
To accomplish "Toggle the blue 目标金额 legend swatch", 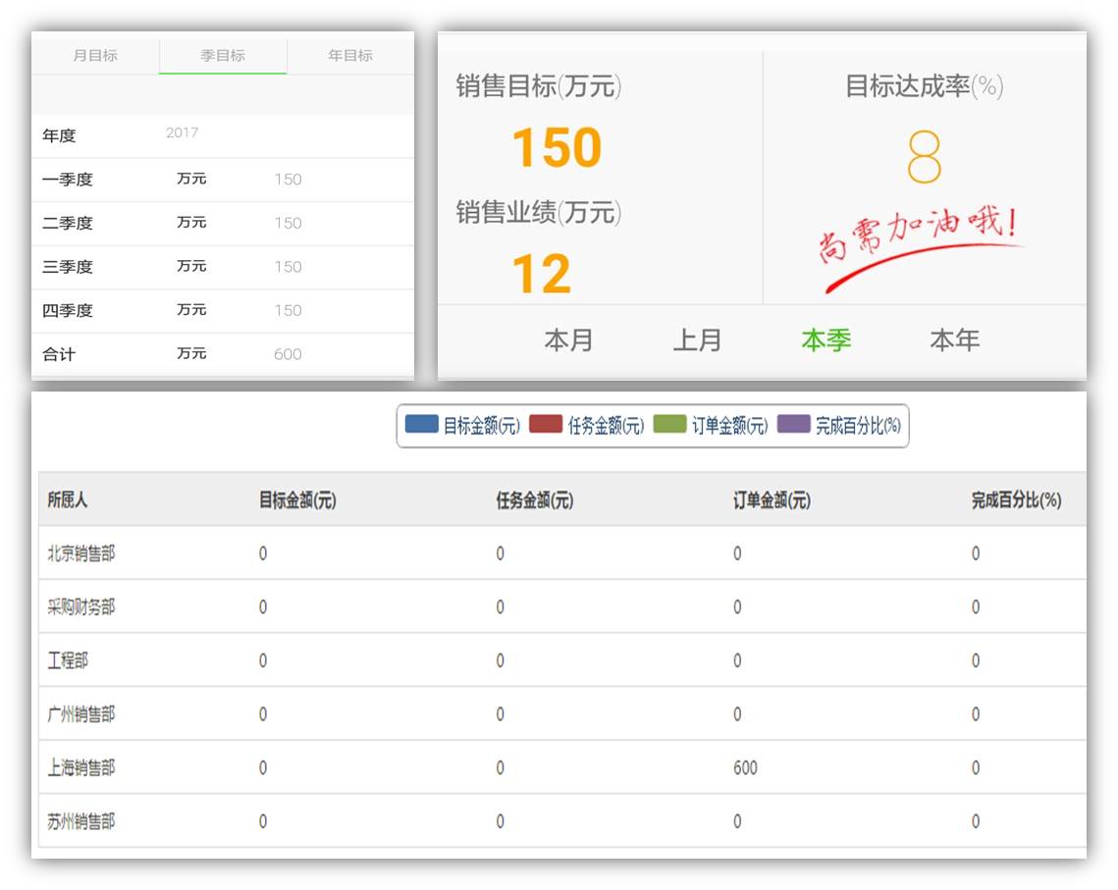I will [x=421, y=425].
